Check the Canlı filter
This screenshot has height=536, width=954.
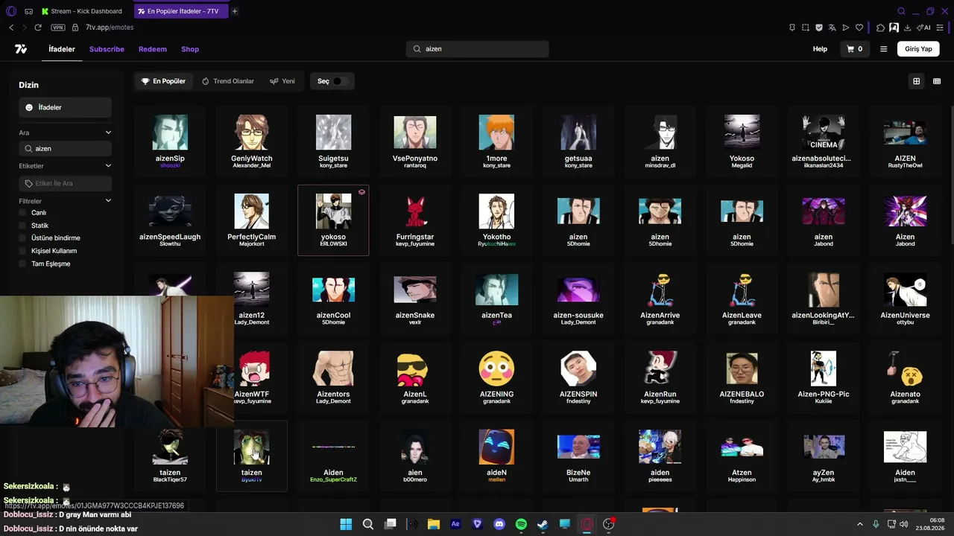click(x=22, y=213)
